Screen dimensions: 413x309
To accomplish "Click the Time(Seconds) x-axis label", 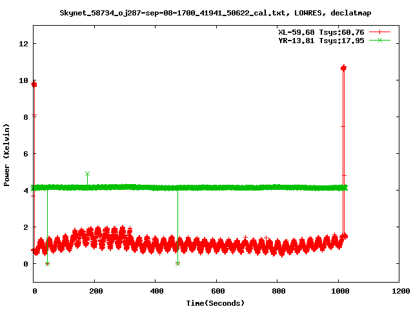I will point(215,303).
